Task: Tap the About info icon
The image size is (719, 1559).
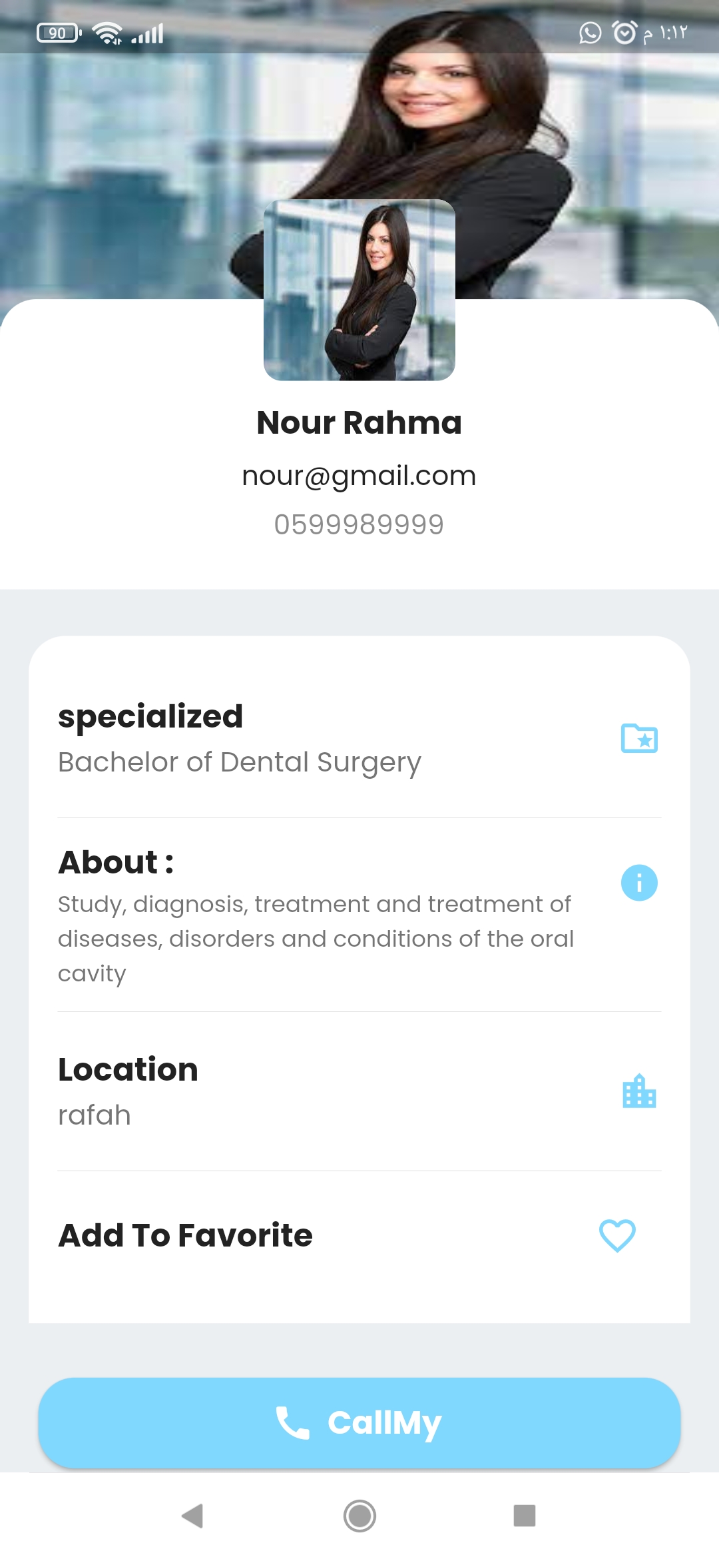Action: coord(639,883)
